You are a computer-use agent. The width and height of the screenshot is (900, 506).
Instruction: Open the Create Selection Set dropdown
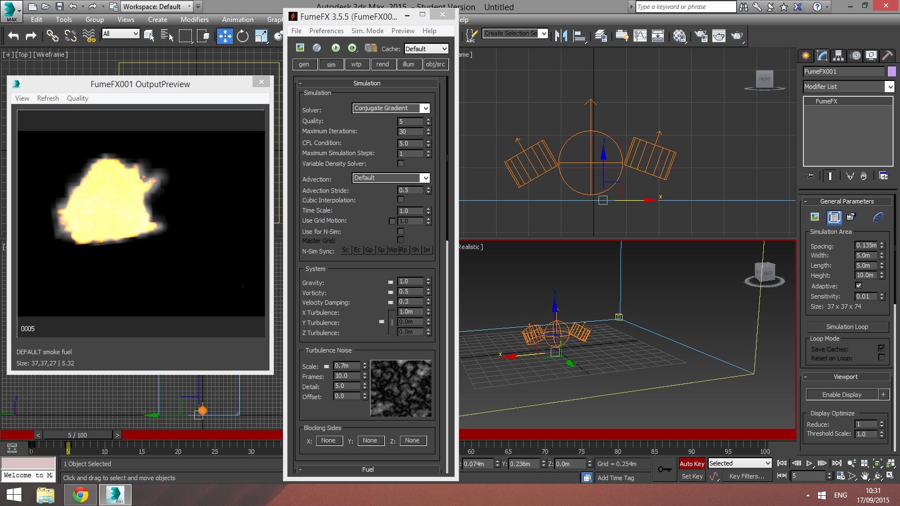515,34
